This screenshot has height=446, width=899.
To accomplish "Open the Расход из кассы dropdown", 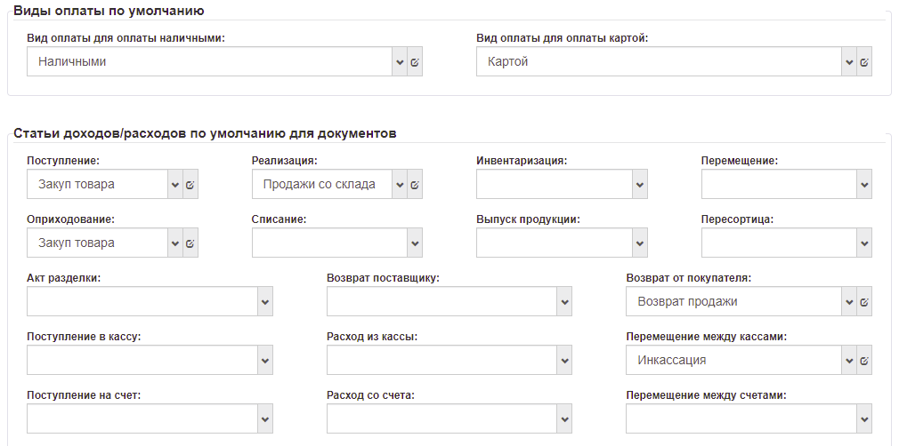I will click(564, 361).
